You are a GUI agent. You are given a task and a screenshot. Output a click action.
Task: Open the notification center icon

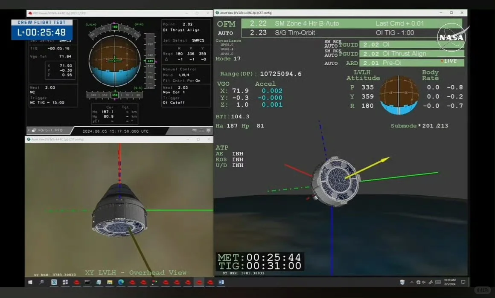(x=463, y=282)
